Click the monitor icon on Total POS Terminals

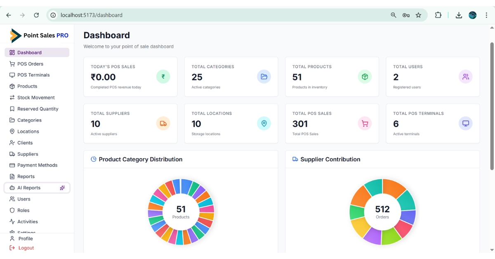tap(466, 123)
